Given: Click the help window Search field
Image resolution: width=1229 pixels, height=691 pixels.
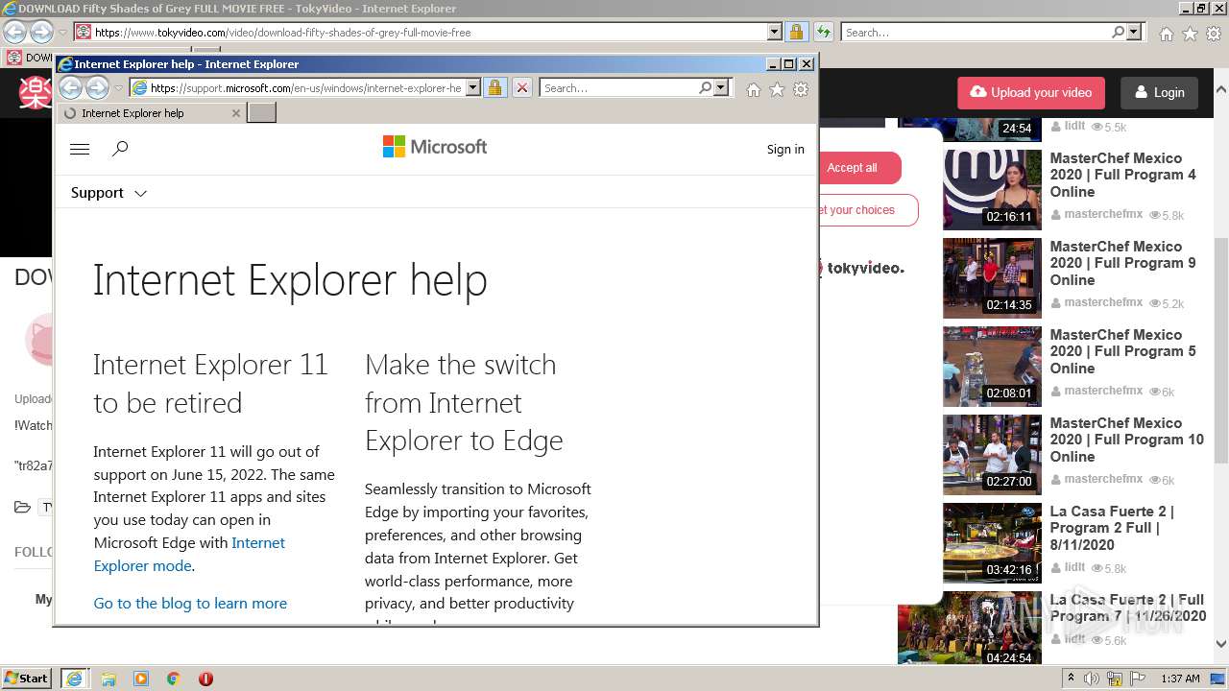Looking at the screenshot, I should [x=618, y=88].
